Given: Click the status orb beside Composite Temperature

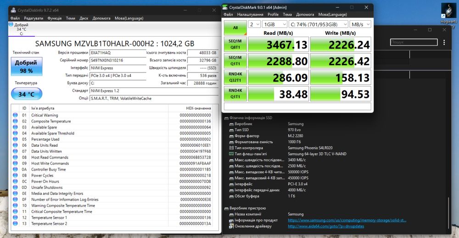Looking at the screenshot, I should [x=15, y=121].
